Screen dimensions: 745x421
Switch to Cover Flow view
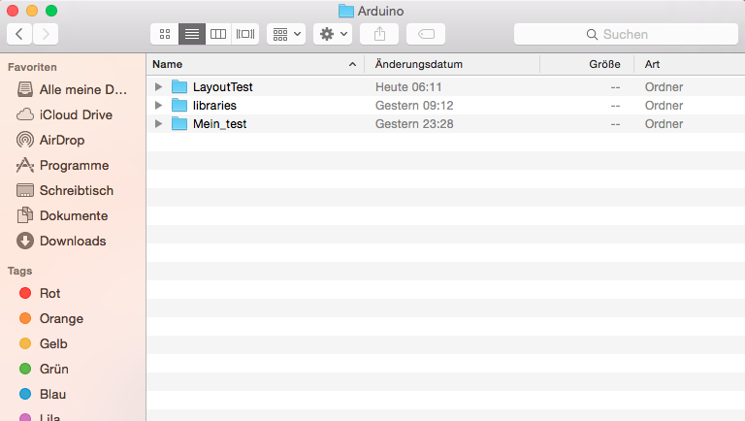tap(245, 34)
